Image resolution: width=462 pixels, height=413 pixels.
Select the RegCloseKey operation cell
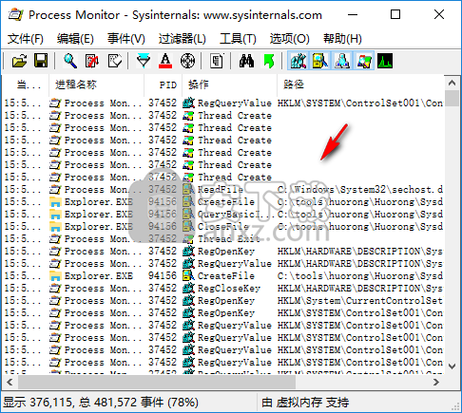click(x=229, y=289)
